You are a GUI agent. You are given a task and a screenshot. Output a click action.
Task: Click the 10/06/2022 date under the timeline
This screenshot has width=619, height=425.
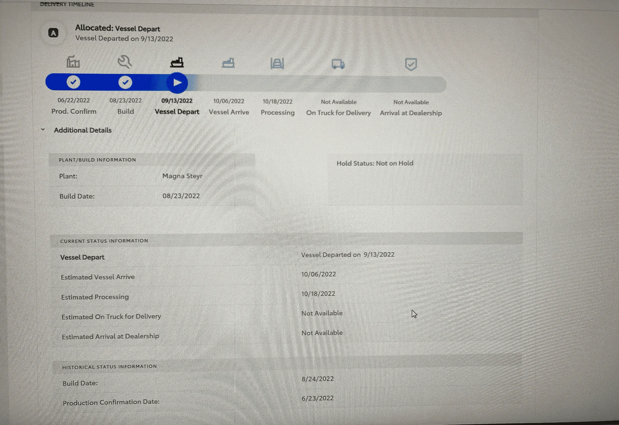[229, 101]
